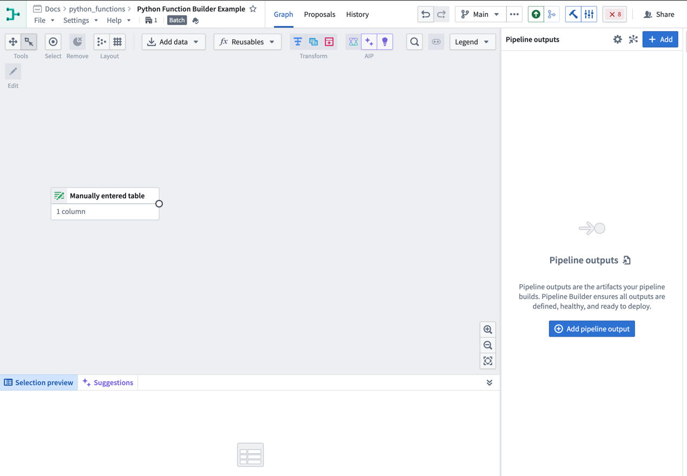Snap nodes with the grid layout icon

click(117, 42)
